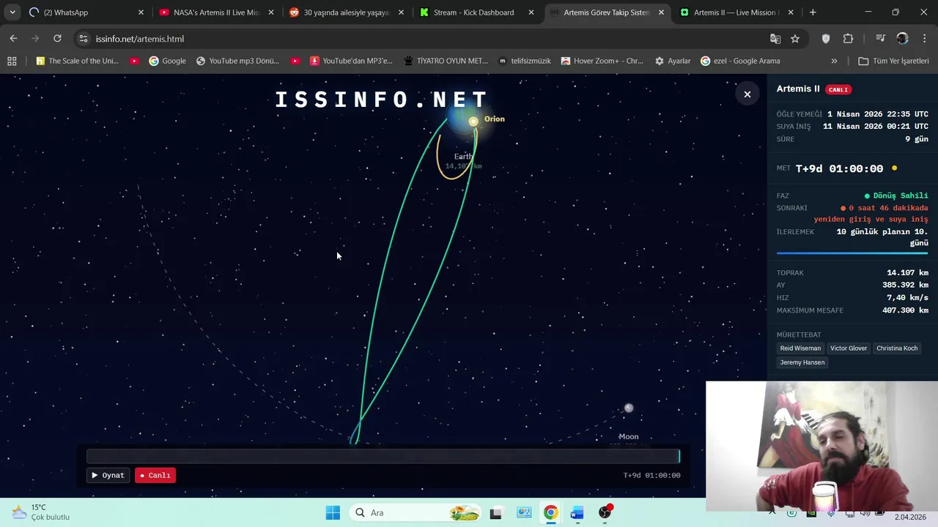Click the 7,40 km/s speed value
Image resolution: width=938 pixels, height=527 pixels.
click(907, 298)
